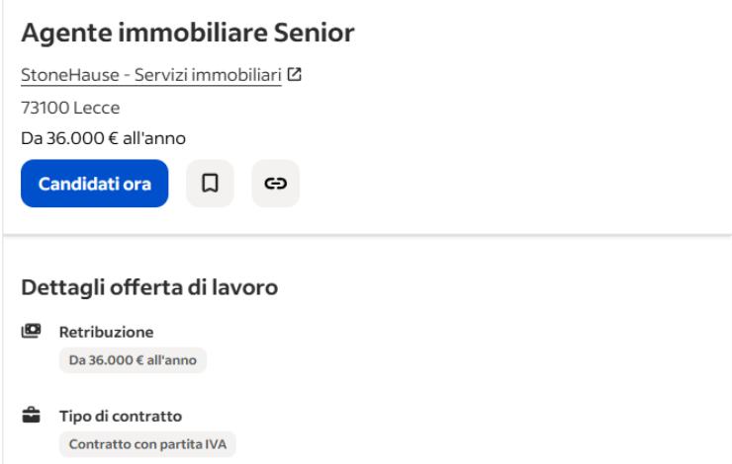Click the Retribuzione label
This screenshot has height=464, width=732.
click(107, 333)
